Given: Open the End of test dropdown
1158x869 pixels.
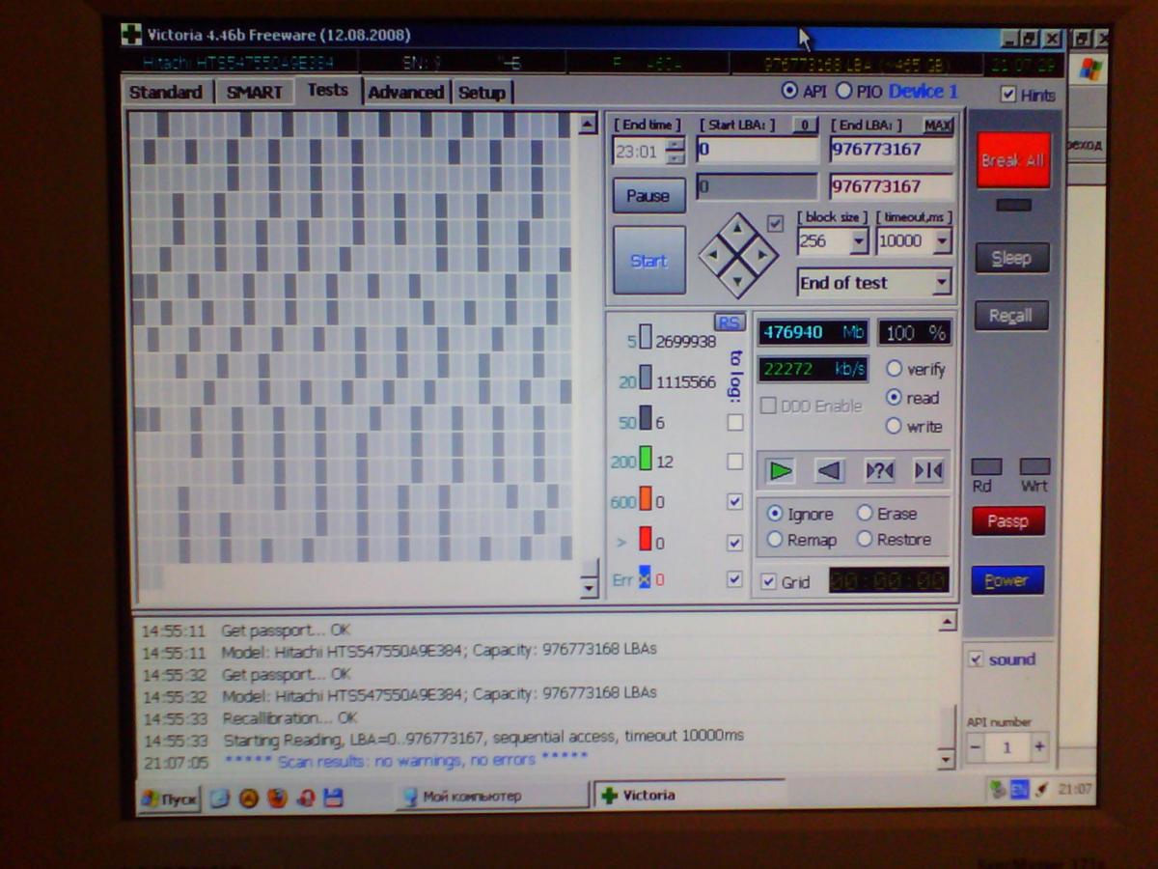Looking at the screenshot, I should click(x=942, y=283).
